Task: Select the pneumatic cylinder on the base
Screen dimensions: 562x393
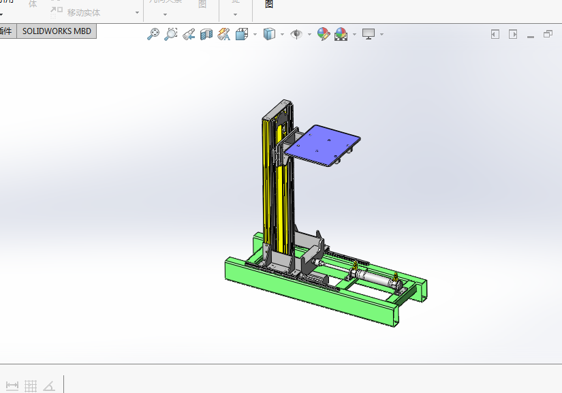Action: point(375,279)
